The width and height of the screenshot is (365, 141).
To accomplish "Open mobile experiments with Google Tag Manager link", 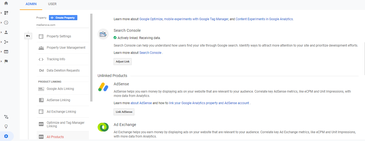I will click(x=196, y=19).
